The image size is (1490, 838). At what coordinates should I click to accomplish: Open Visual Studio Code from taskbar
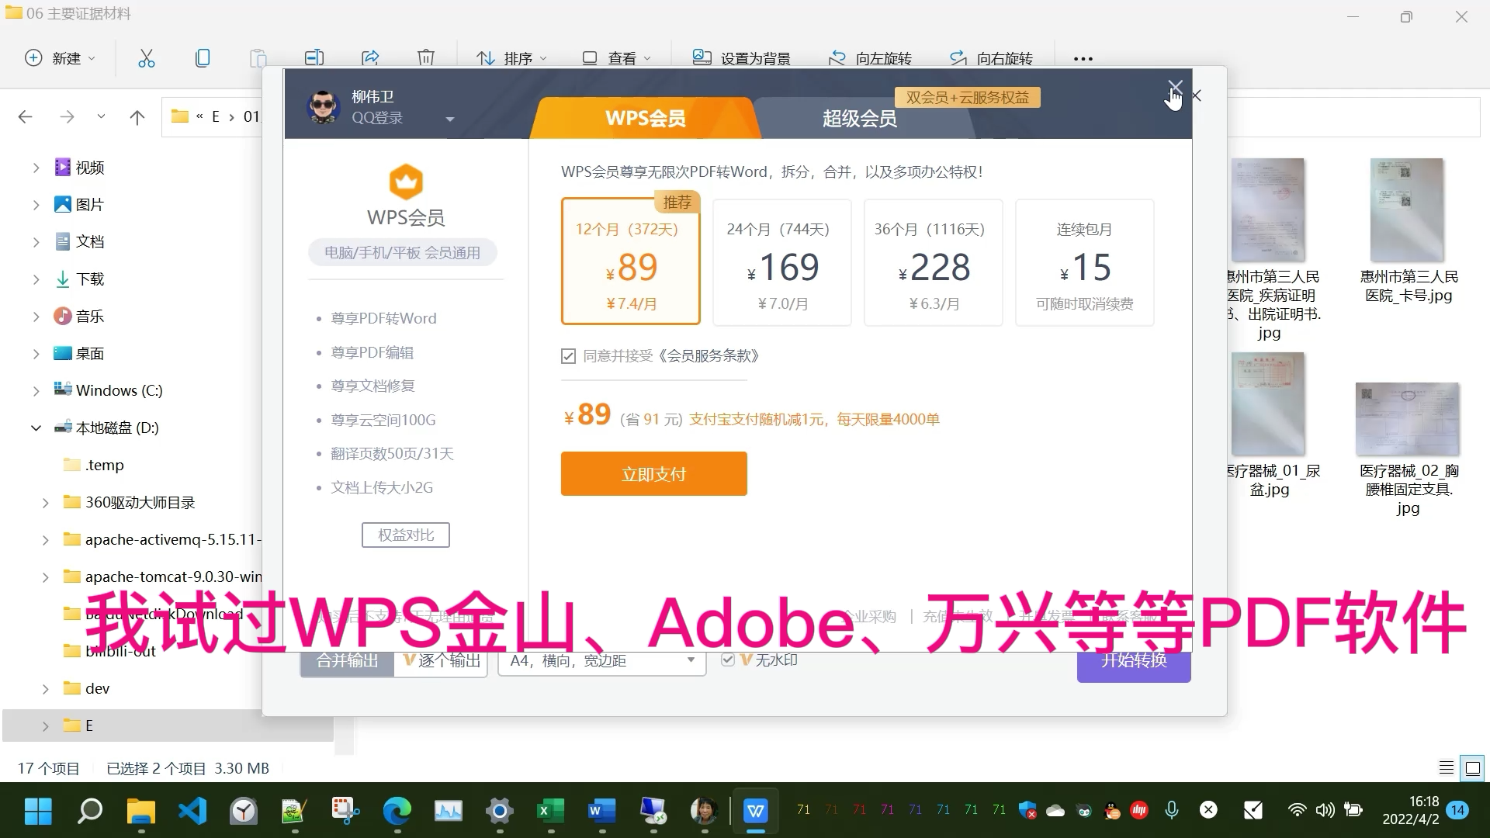(x=192, y=812)
